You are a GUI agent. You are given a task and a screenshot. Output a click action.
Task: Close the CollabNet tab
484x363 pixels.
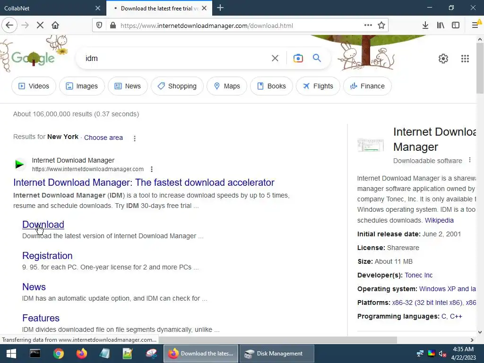[98, 8]
